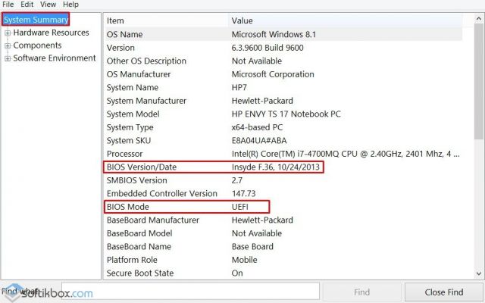The width and height of the screenshot is (485, 303).
Task: Select System Summary in the tree
Action: pos(36,20)
